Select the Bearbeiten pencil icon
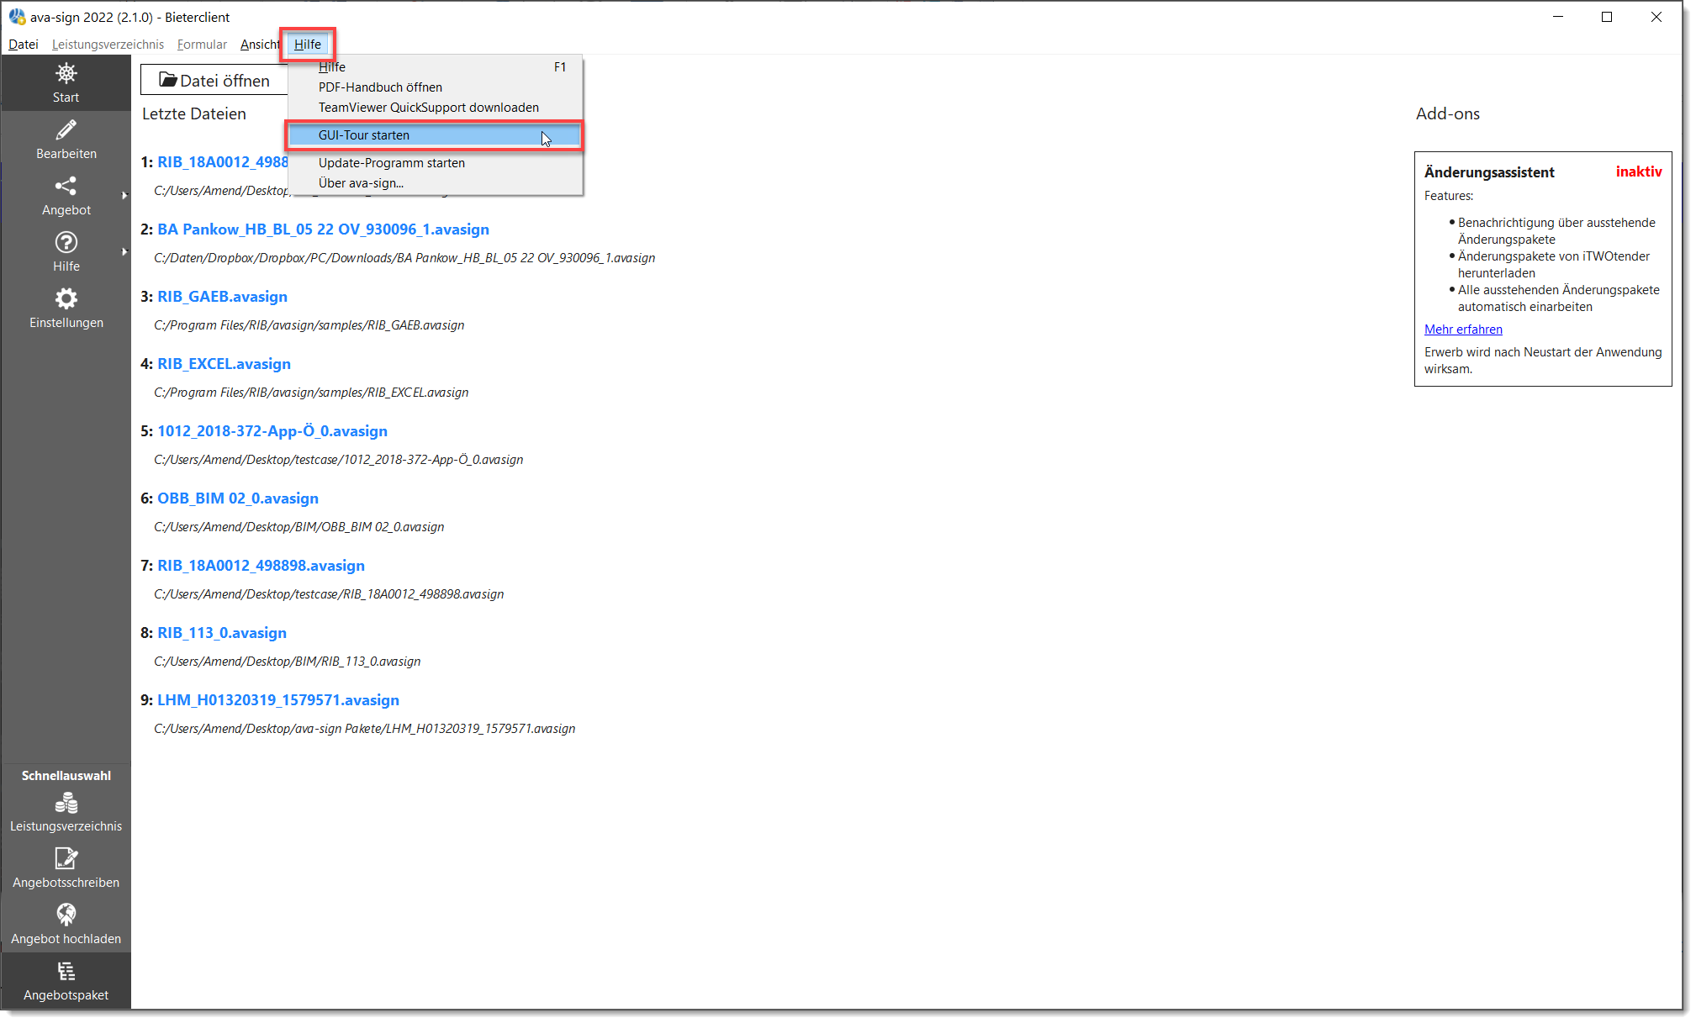 66,129
